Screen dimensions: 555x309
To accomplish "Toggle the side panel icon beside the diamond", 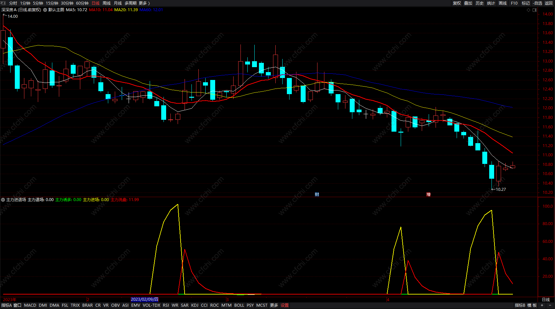I will pos(535,10).
